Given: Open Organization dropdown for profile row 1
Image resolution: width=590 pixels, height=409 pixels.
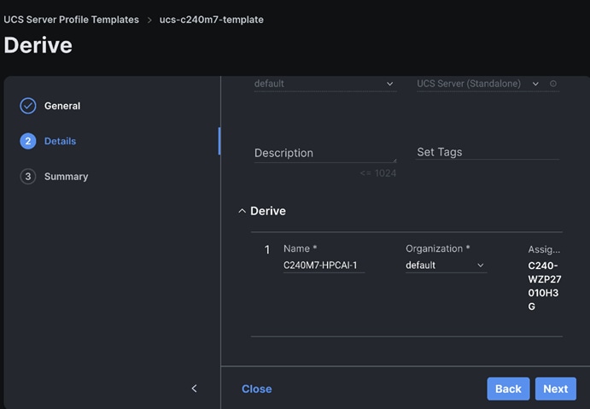Looking at the screenshot, I should [x=446, y=266].
